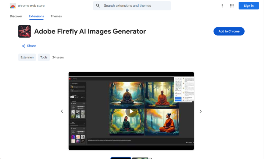Viewport: 264px width, 159px height.
Task: Go to the previous screenshot arrow
Action: 62,111
